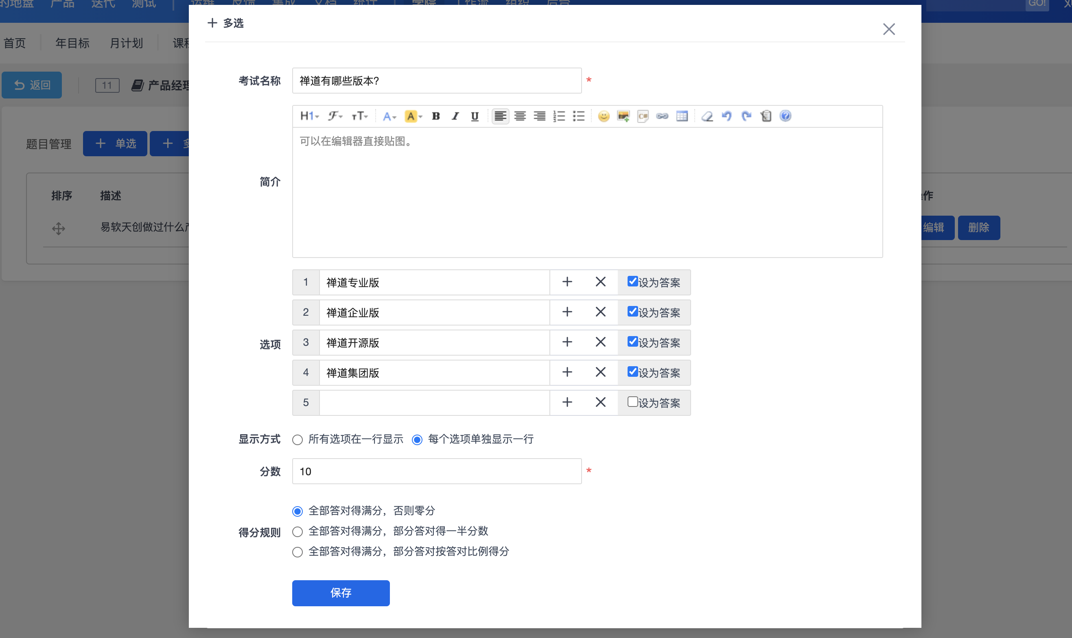Insert bulleted list in editor

pyautogui.click(x=579, y=116)
